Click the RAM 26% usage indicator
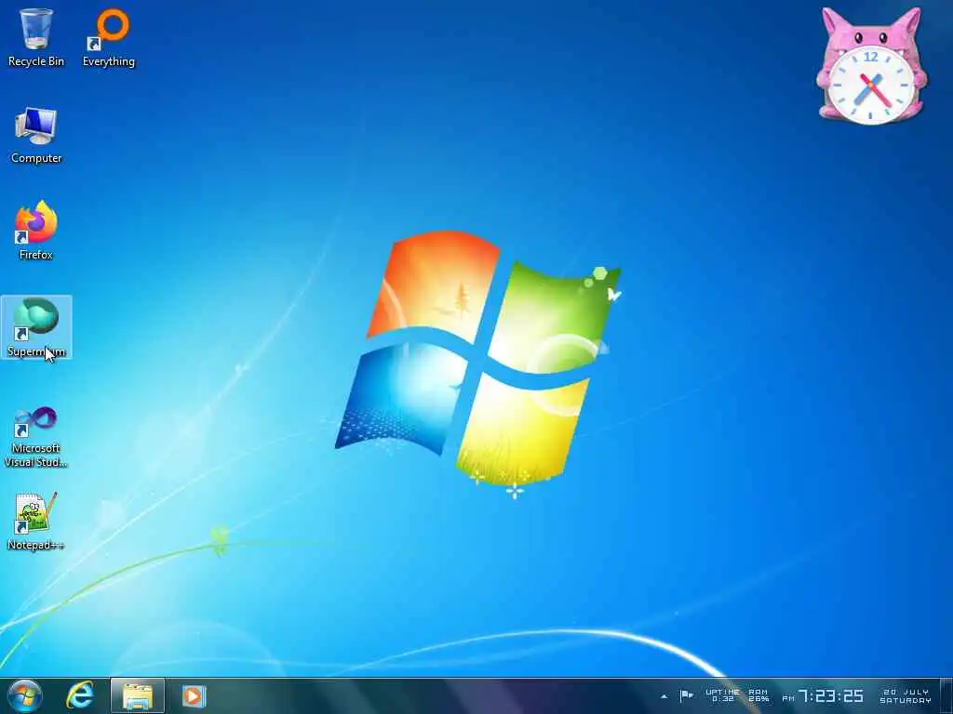 pos(758,695)
